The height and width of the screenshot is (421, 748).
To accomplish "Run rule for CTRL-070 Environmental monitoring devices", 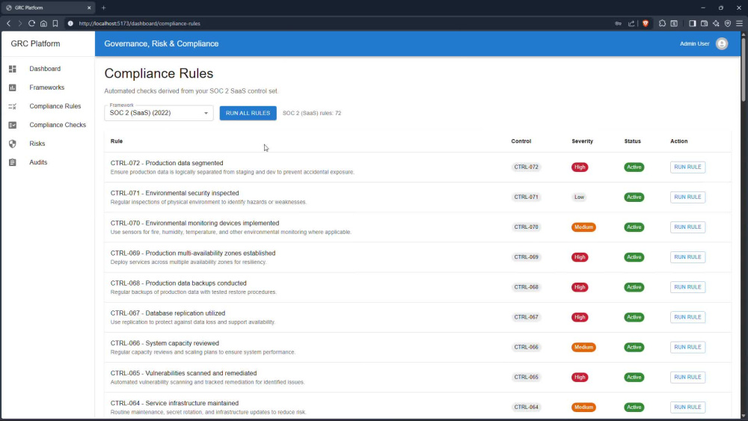I will tap(687, 227).
